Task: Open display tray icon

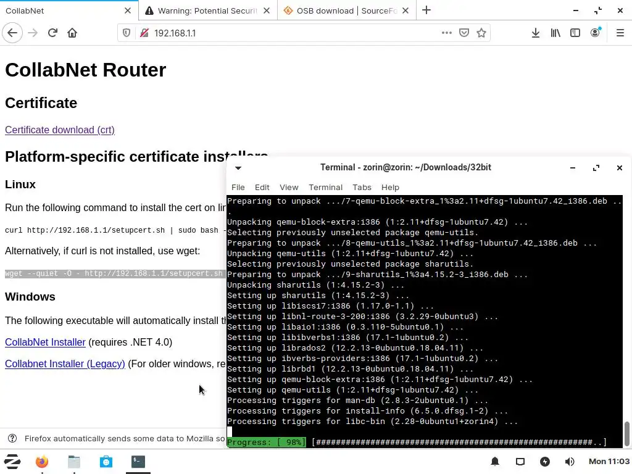Action: 520,462
